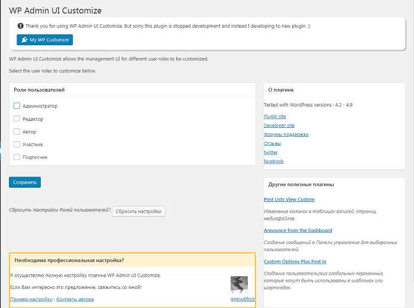Open Custom Options Plus Post in link
This screenshot has height=308, width=414.
coord(295,261)
